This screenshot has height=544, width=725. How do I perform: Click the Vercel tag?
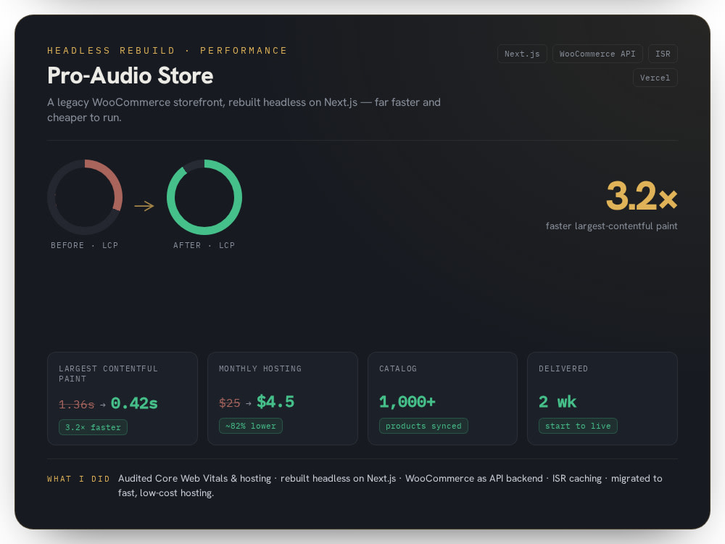tap(655, 78)
